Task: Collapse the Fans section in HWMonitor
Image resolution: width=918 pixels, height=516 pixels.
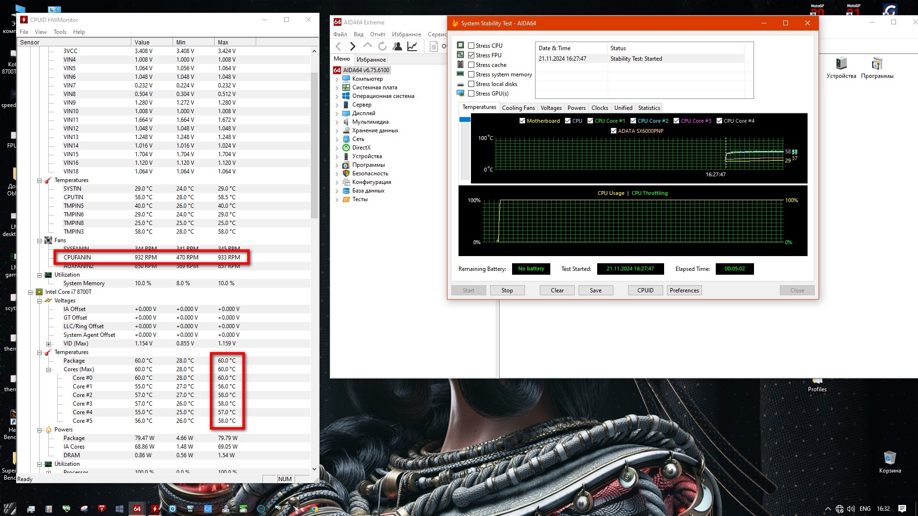Action: [x=40, y=241]
